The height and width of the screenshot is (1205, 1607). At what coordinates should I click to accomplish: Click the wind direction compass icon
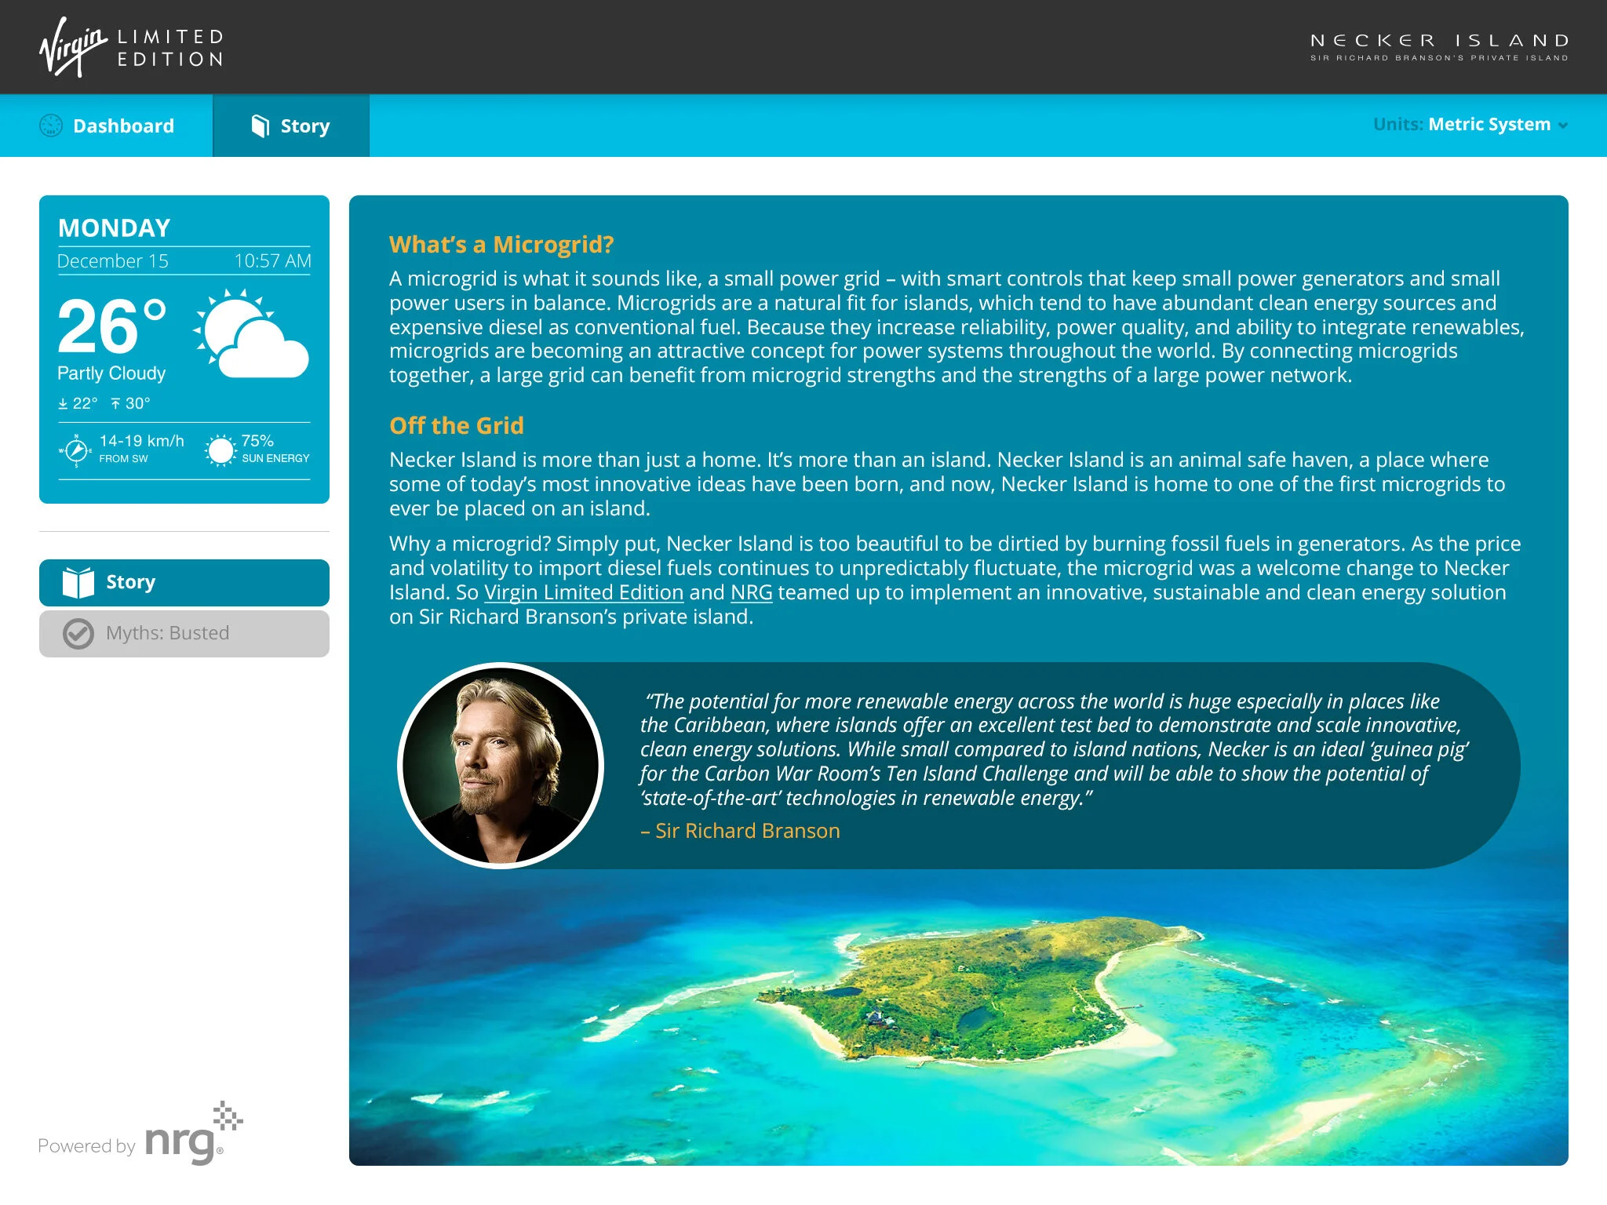[75, 450]
